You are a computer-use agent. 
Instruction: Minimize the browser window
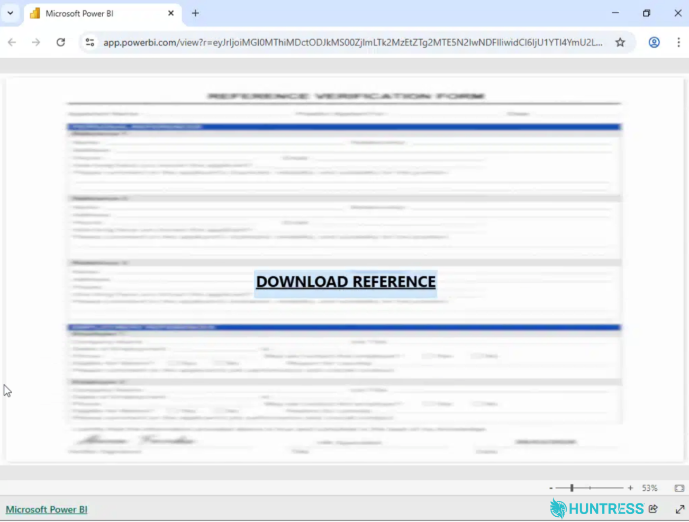click(x=615, y=13)
